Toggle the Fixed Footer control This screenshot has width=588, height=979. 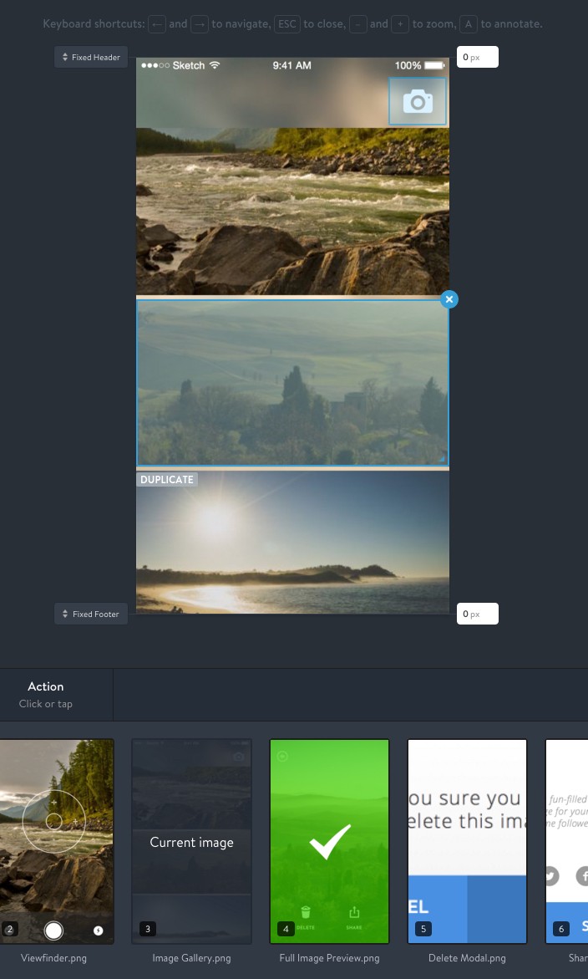[91, 614]
